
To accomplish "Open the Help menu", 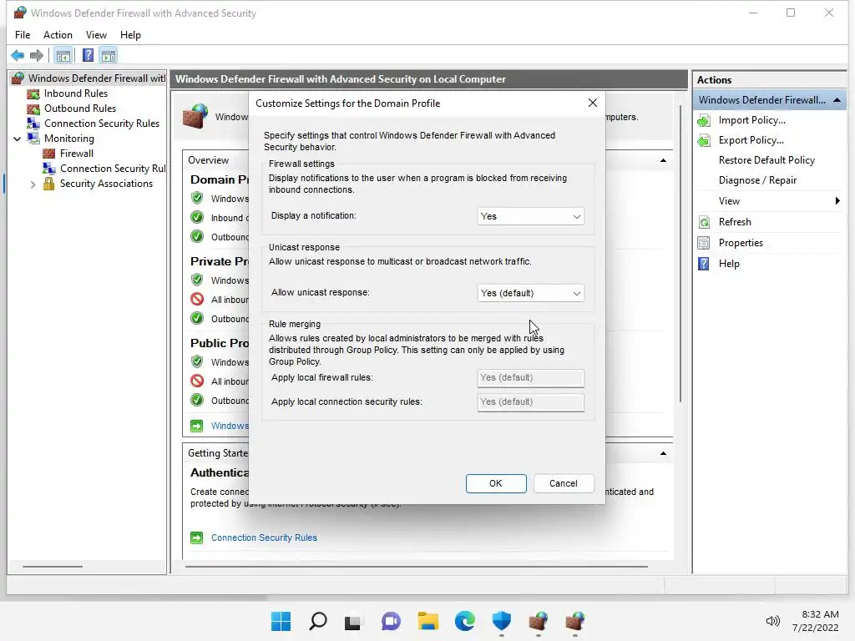I will (130, 35).
